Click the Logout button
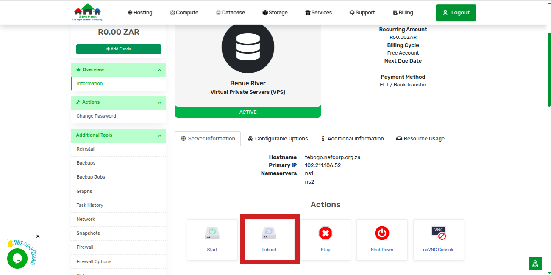551x275 pixels. (456, 13)
